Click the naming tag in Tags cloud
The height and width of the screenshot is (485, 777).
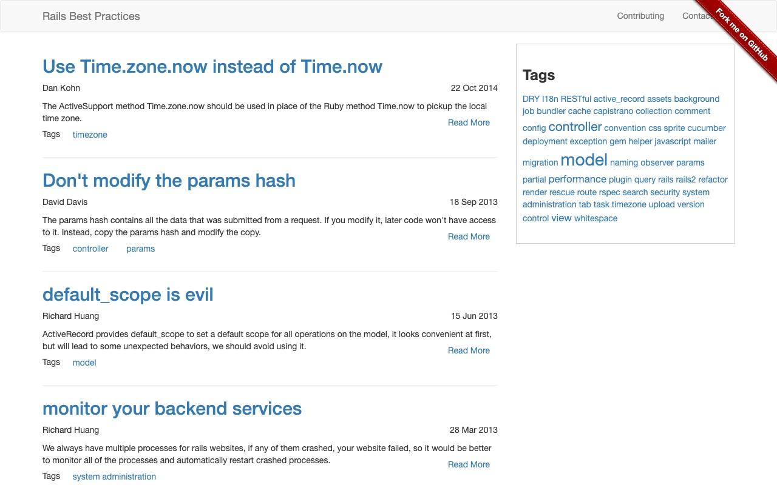click(624, 162)
